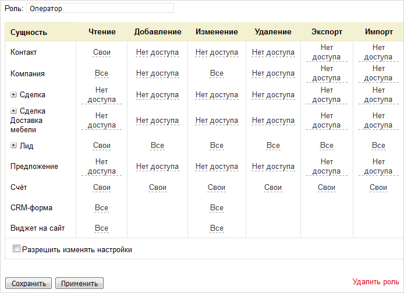This screenshot has height=293, width=404.
Task: Open Лид Импорт permission Все dropdown
Action: click(378, 146)
